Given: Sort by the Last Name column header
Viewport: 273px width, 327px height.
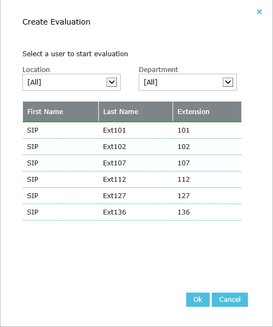Looking at the screenshot, I should pos(135,111).
